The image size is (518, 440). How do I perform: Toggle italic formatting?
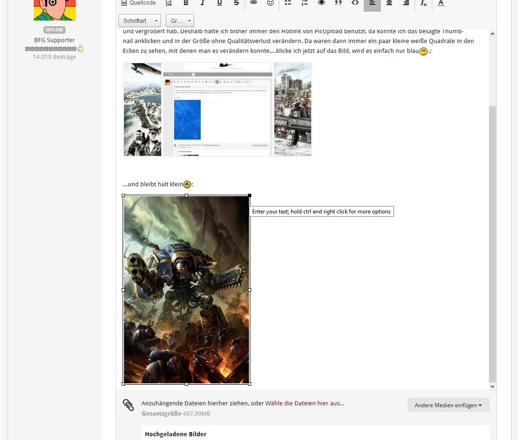point(203,3)
